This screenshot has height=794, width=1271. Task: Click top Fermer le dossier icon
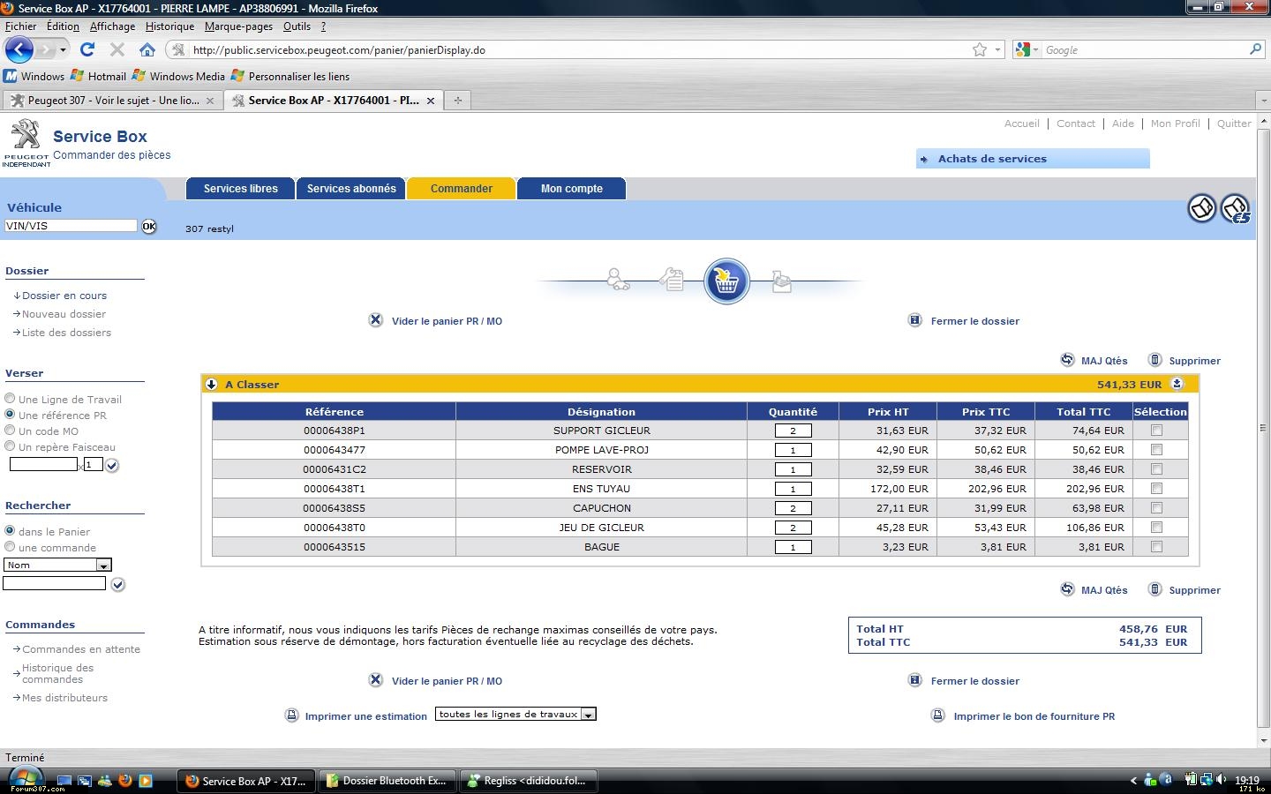click(x=915, y=320)
